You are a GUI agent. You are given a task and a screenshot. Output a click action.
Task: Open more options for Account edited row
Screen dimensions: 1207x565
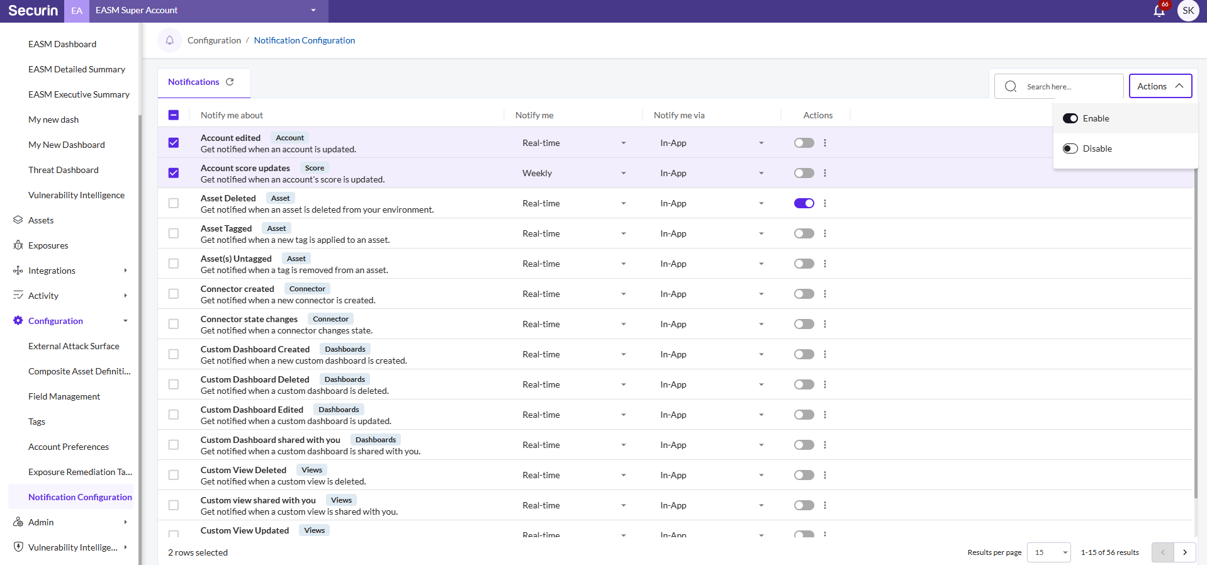pos(825,143)
